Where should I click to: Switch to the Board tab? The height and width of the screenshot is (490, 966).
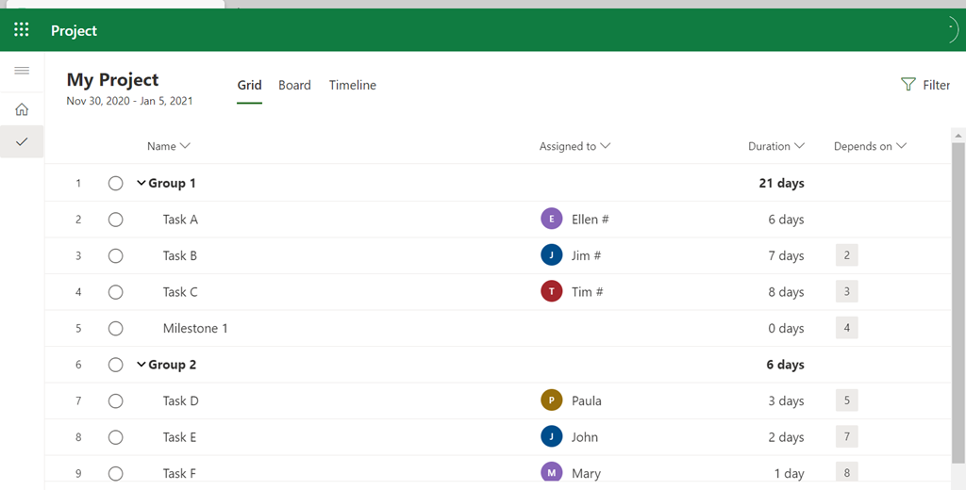(x=294, y=85)
